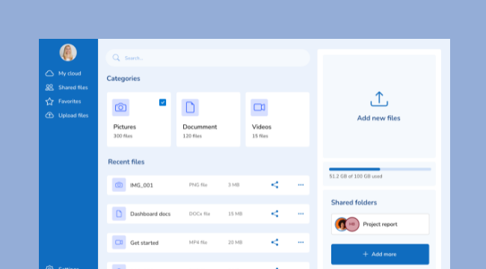This screenshot has height=269, width=486.
Task: Click the document icon on Documment card
Action: [x=190, y=108]
